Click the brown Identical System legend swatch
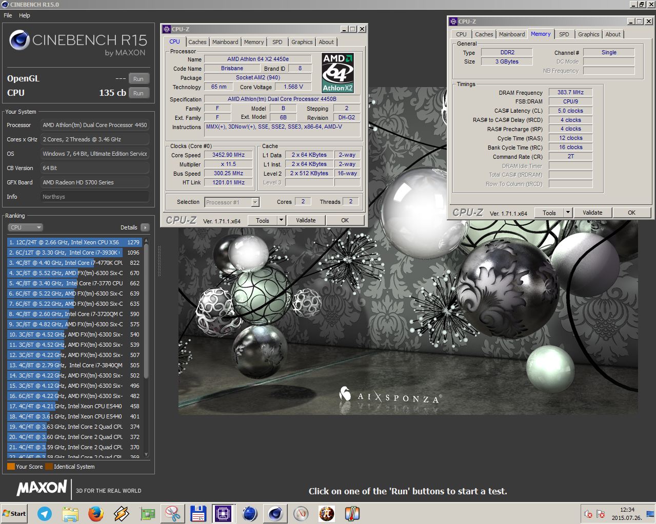The width and height of the screenshot is (656, 524). 49,467
